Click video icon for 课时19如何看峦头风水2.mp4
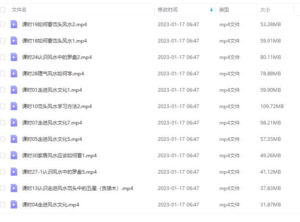Image resolution: width=300 pixels, height=222 pixels. click(x=14, y=24)
